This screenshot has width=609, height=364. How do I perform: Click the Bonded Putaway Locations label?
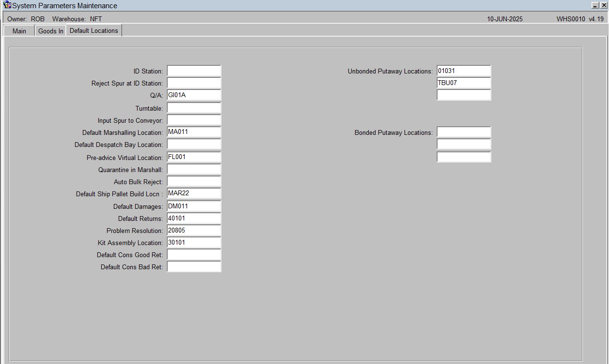click(x=393, y=132)
